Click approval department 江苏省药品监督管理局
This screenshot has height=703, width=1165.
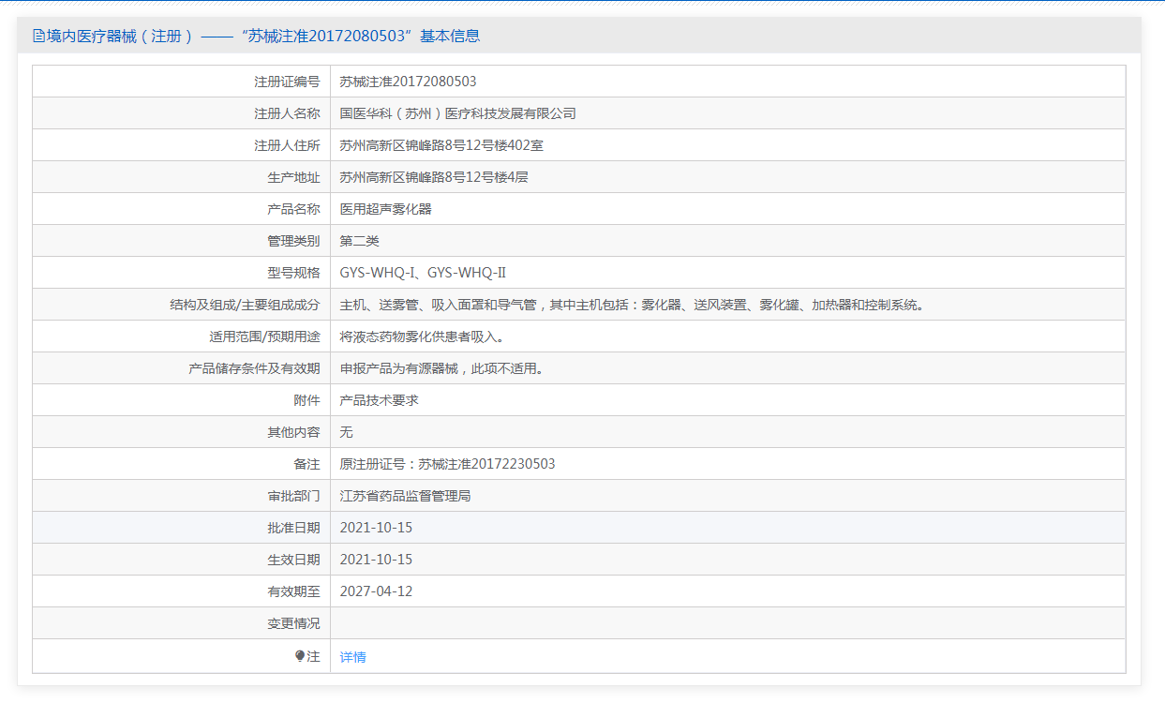[405, 496]
